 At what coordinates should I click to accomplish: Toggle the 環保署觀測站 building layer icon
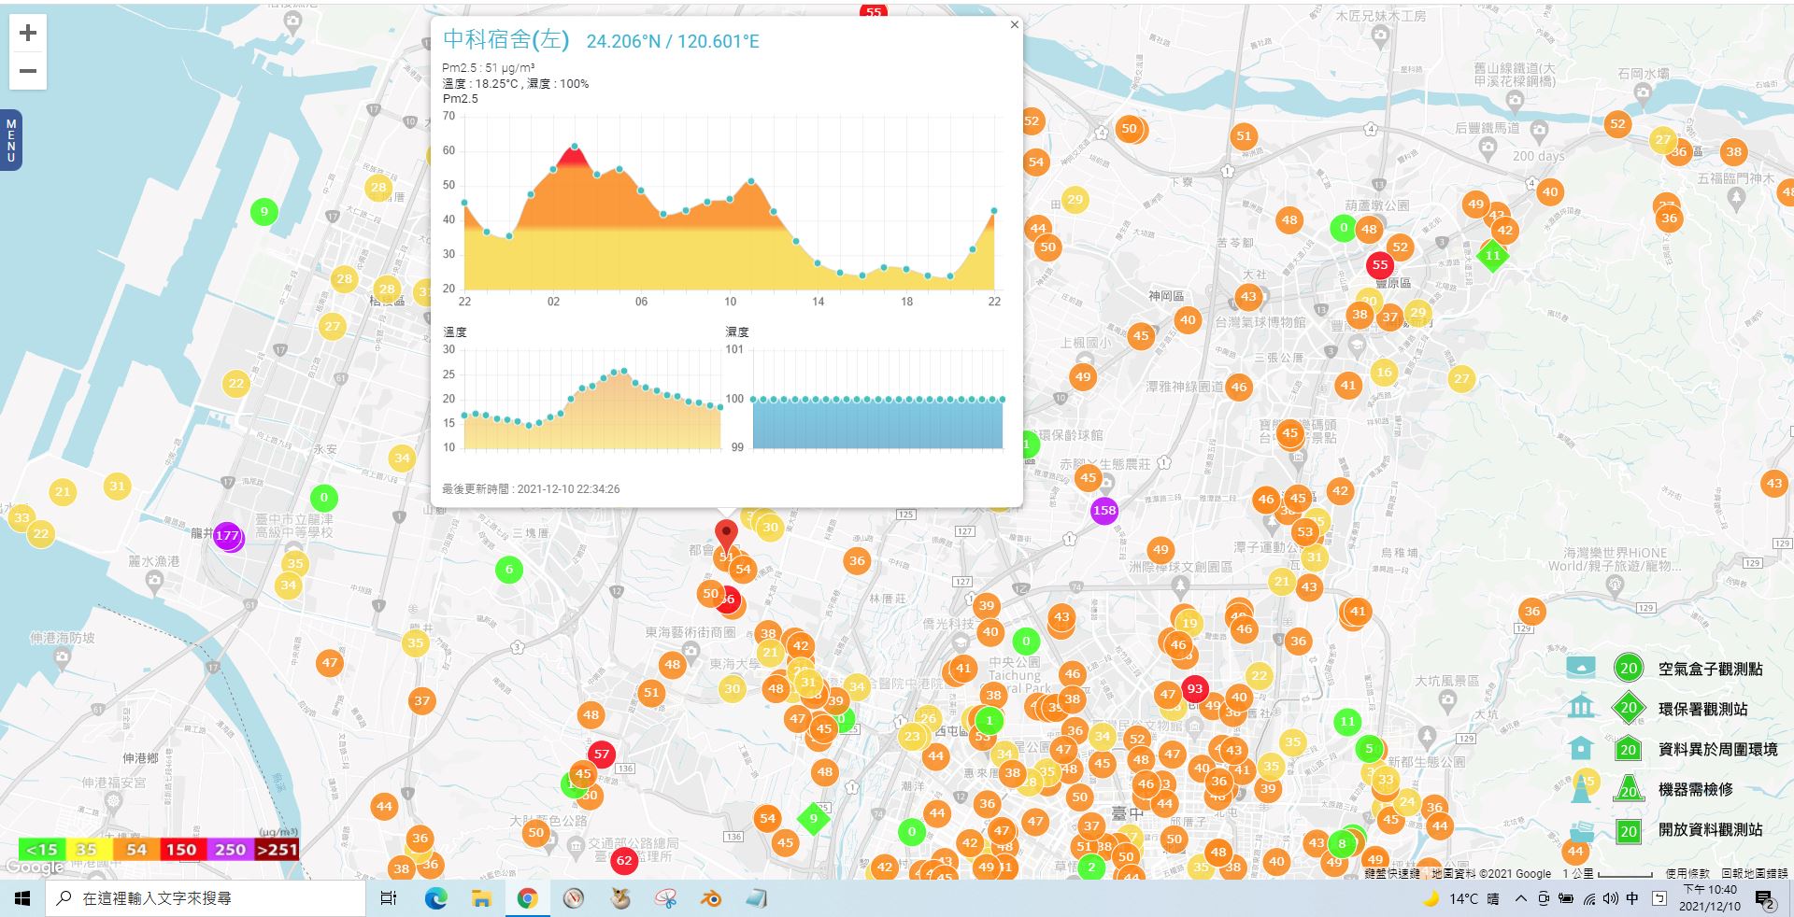[x=1581, y=707]
